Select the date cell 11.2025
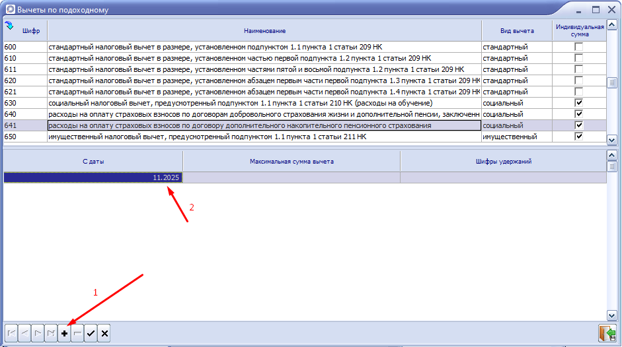This screenshot has width=622, height=347. [x=93, y=177]
